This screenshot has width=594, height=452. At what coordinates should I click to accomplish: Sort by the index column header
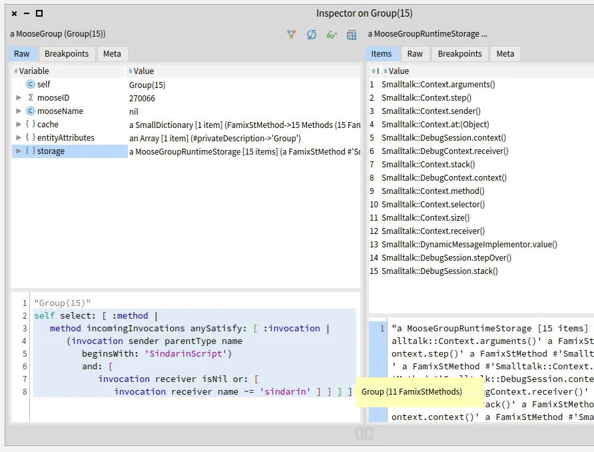(375, 71)
